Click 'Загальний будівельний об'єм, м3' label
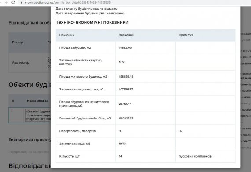Viewport: 251px width, 172px height. point(85,118)
